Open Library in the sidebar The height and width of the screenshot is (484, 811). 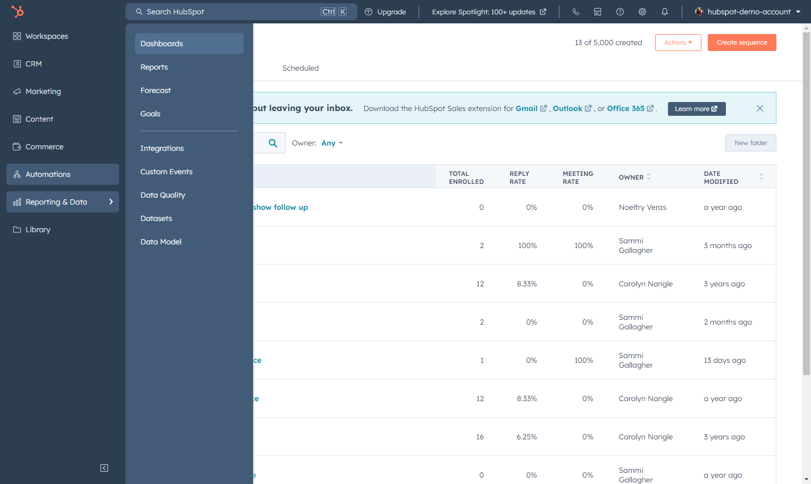pos(63,230)
